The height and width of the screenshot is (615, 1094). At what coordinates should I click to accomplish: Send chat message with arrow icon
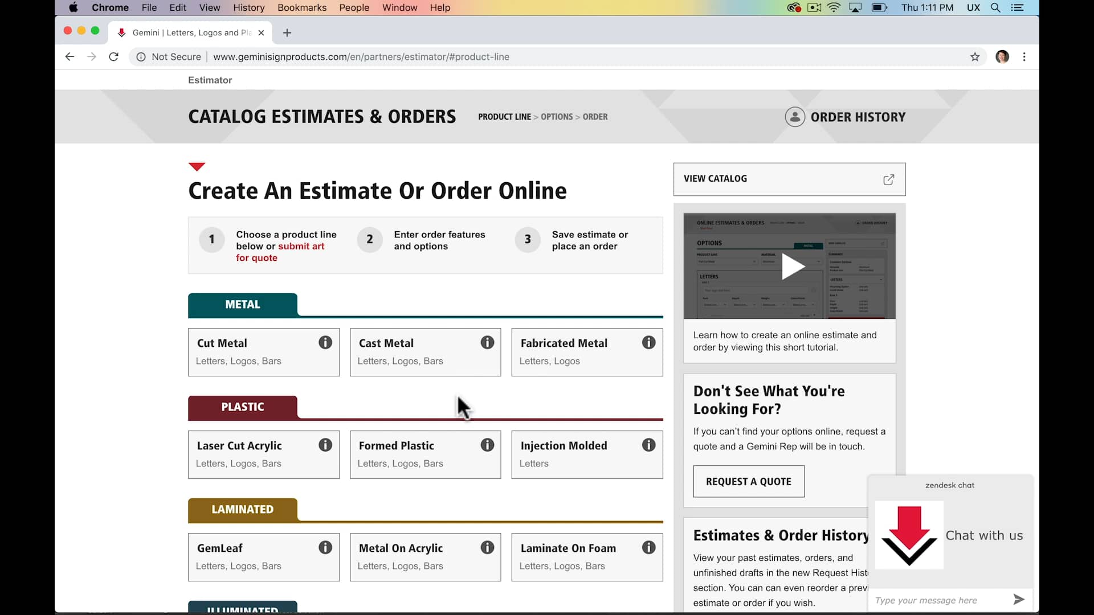point(1019,599)
